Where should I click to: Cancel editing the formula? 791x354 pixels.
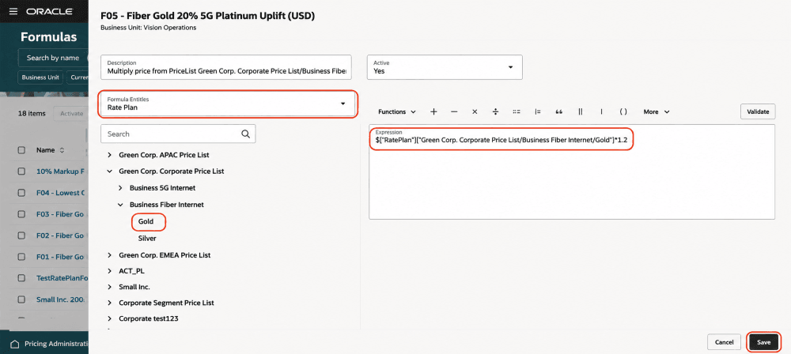(x=724, y=342)
